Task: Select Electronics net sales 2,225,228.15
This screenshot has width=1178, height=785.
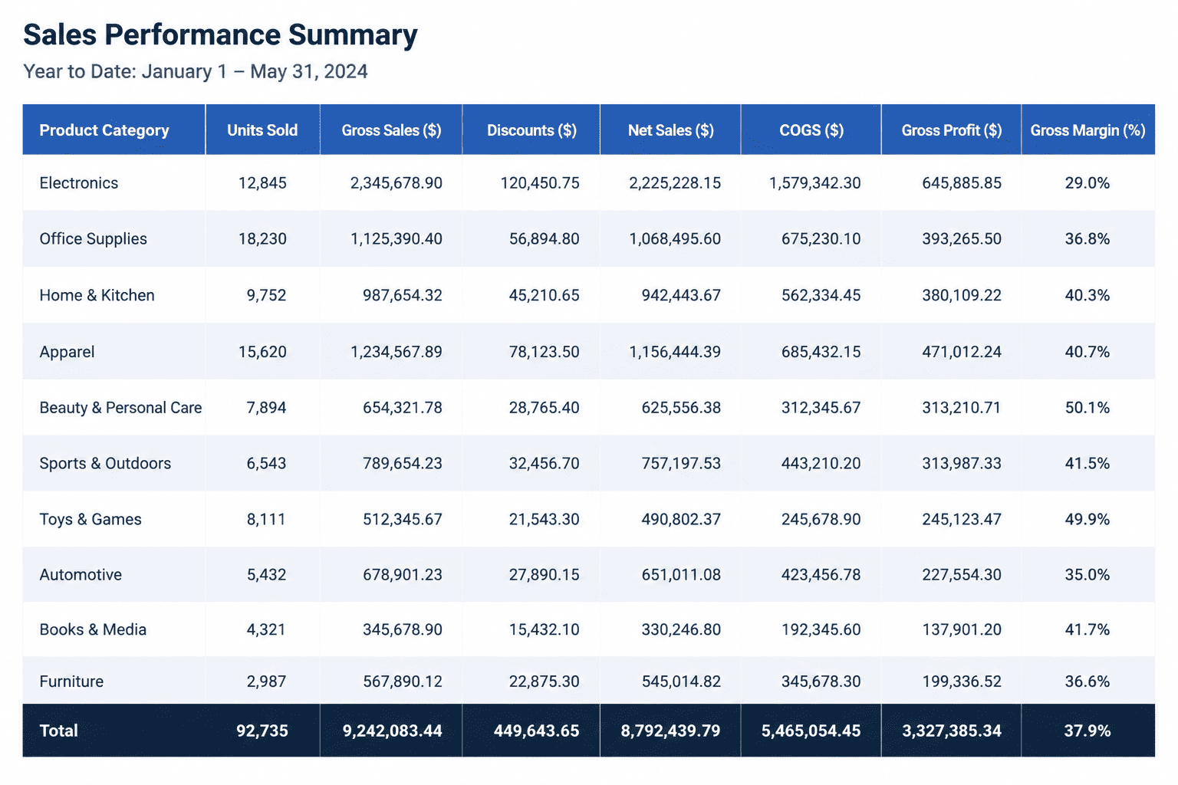Action: pyautogui.click(x=675, y=183)
